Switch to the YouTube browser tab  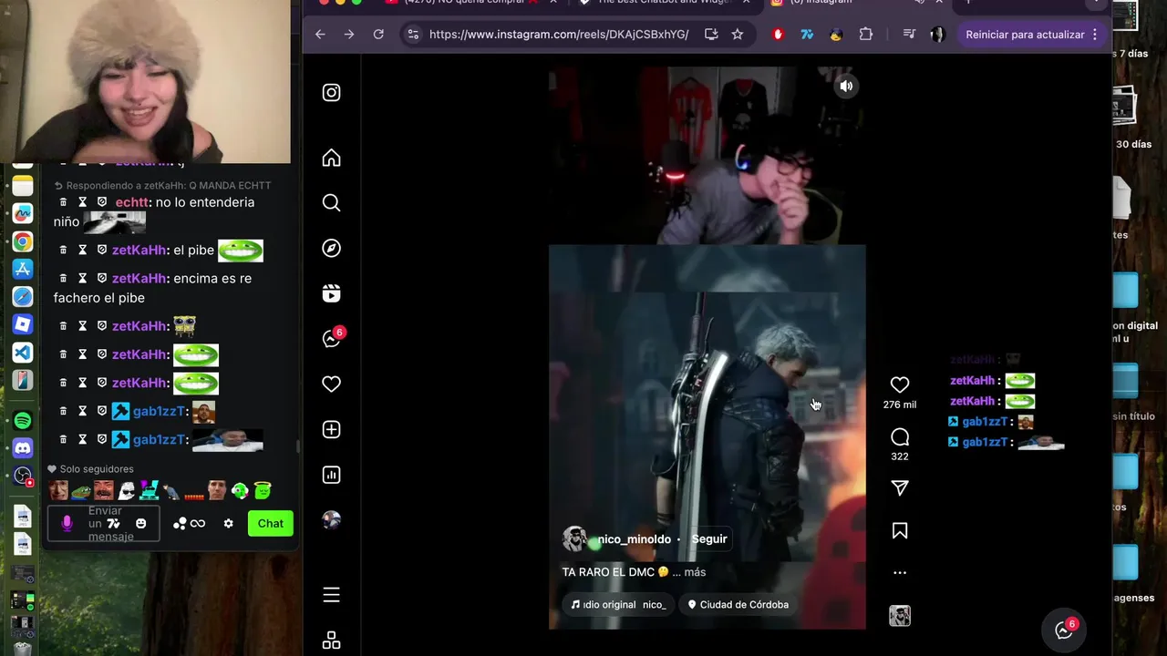coord(470,3)
